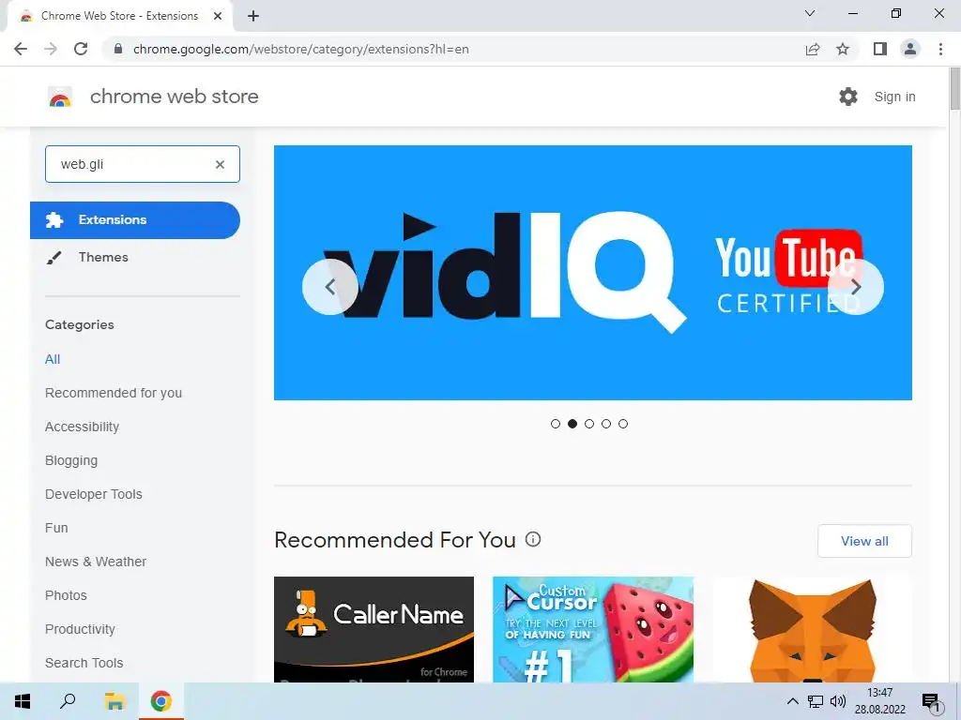View site info via padlock icon
Viewport: 961px width, 720px height.
(119, 49)
